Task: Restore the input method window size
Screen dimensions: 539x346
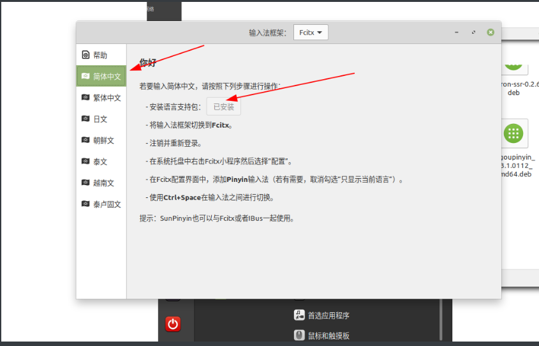Action: point(473,33)
